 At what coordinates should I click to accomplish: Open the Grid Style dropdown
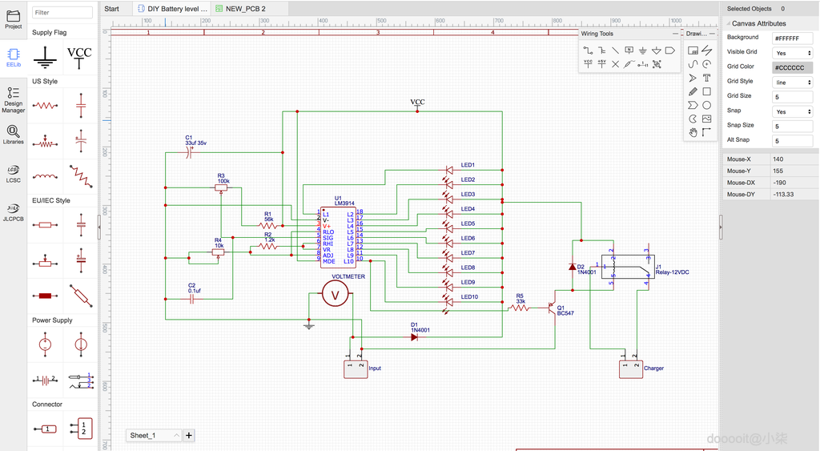click(792, 83)
